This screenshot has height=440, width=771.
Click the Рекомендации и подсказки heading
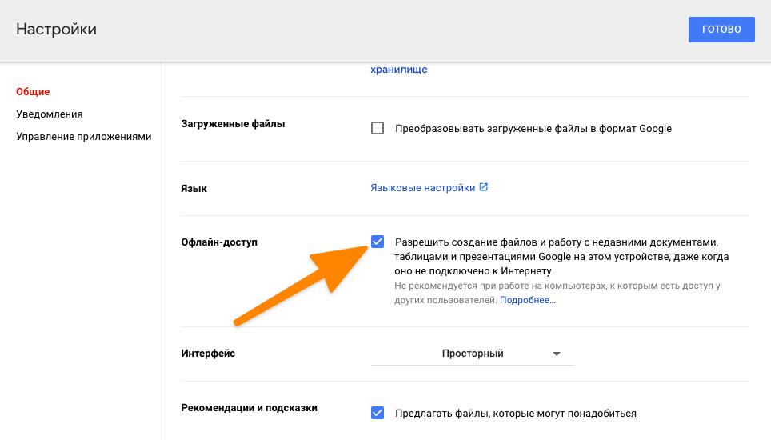point(250,408)
